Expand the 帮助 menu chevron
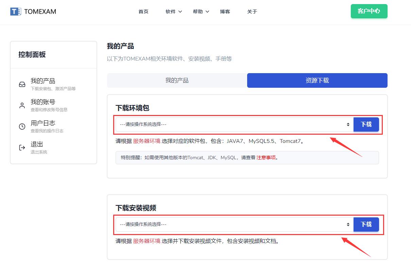Screen dimensions: 411x266 [207, 12]
